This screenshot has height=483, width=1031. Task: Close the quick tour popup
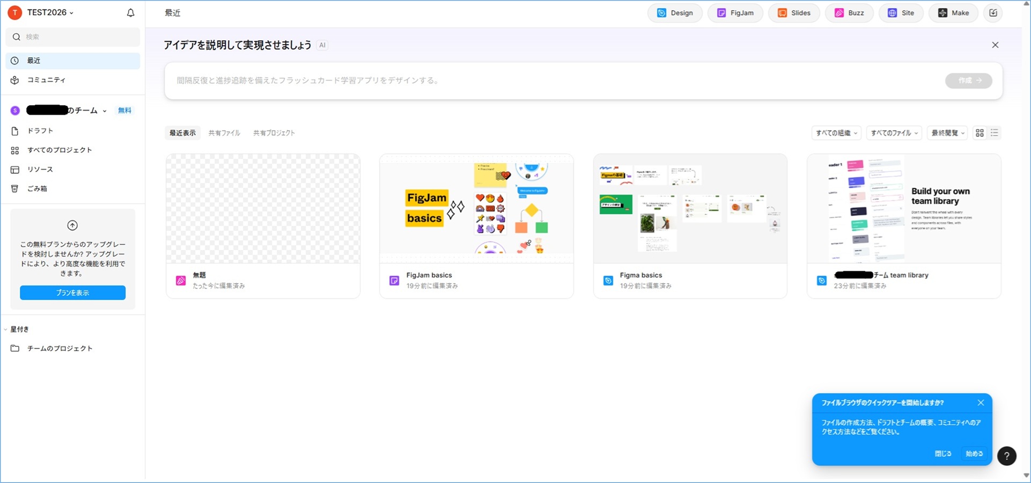click(981, 402)
